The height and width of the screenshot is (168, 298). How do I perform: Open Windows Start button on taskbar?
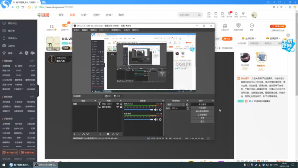(x=4, y=165)
